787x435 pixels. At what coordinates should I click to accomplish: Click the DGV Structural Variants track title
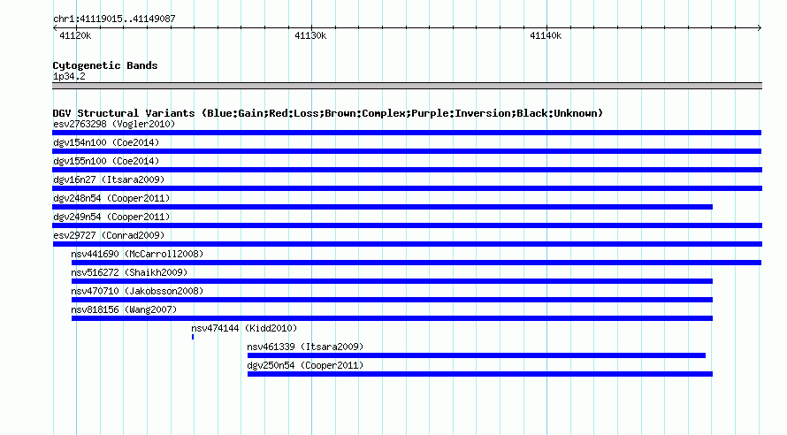point(327,113)
